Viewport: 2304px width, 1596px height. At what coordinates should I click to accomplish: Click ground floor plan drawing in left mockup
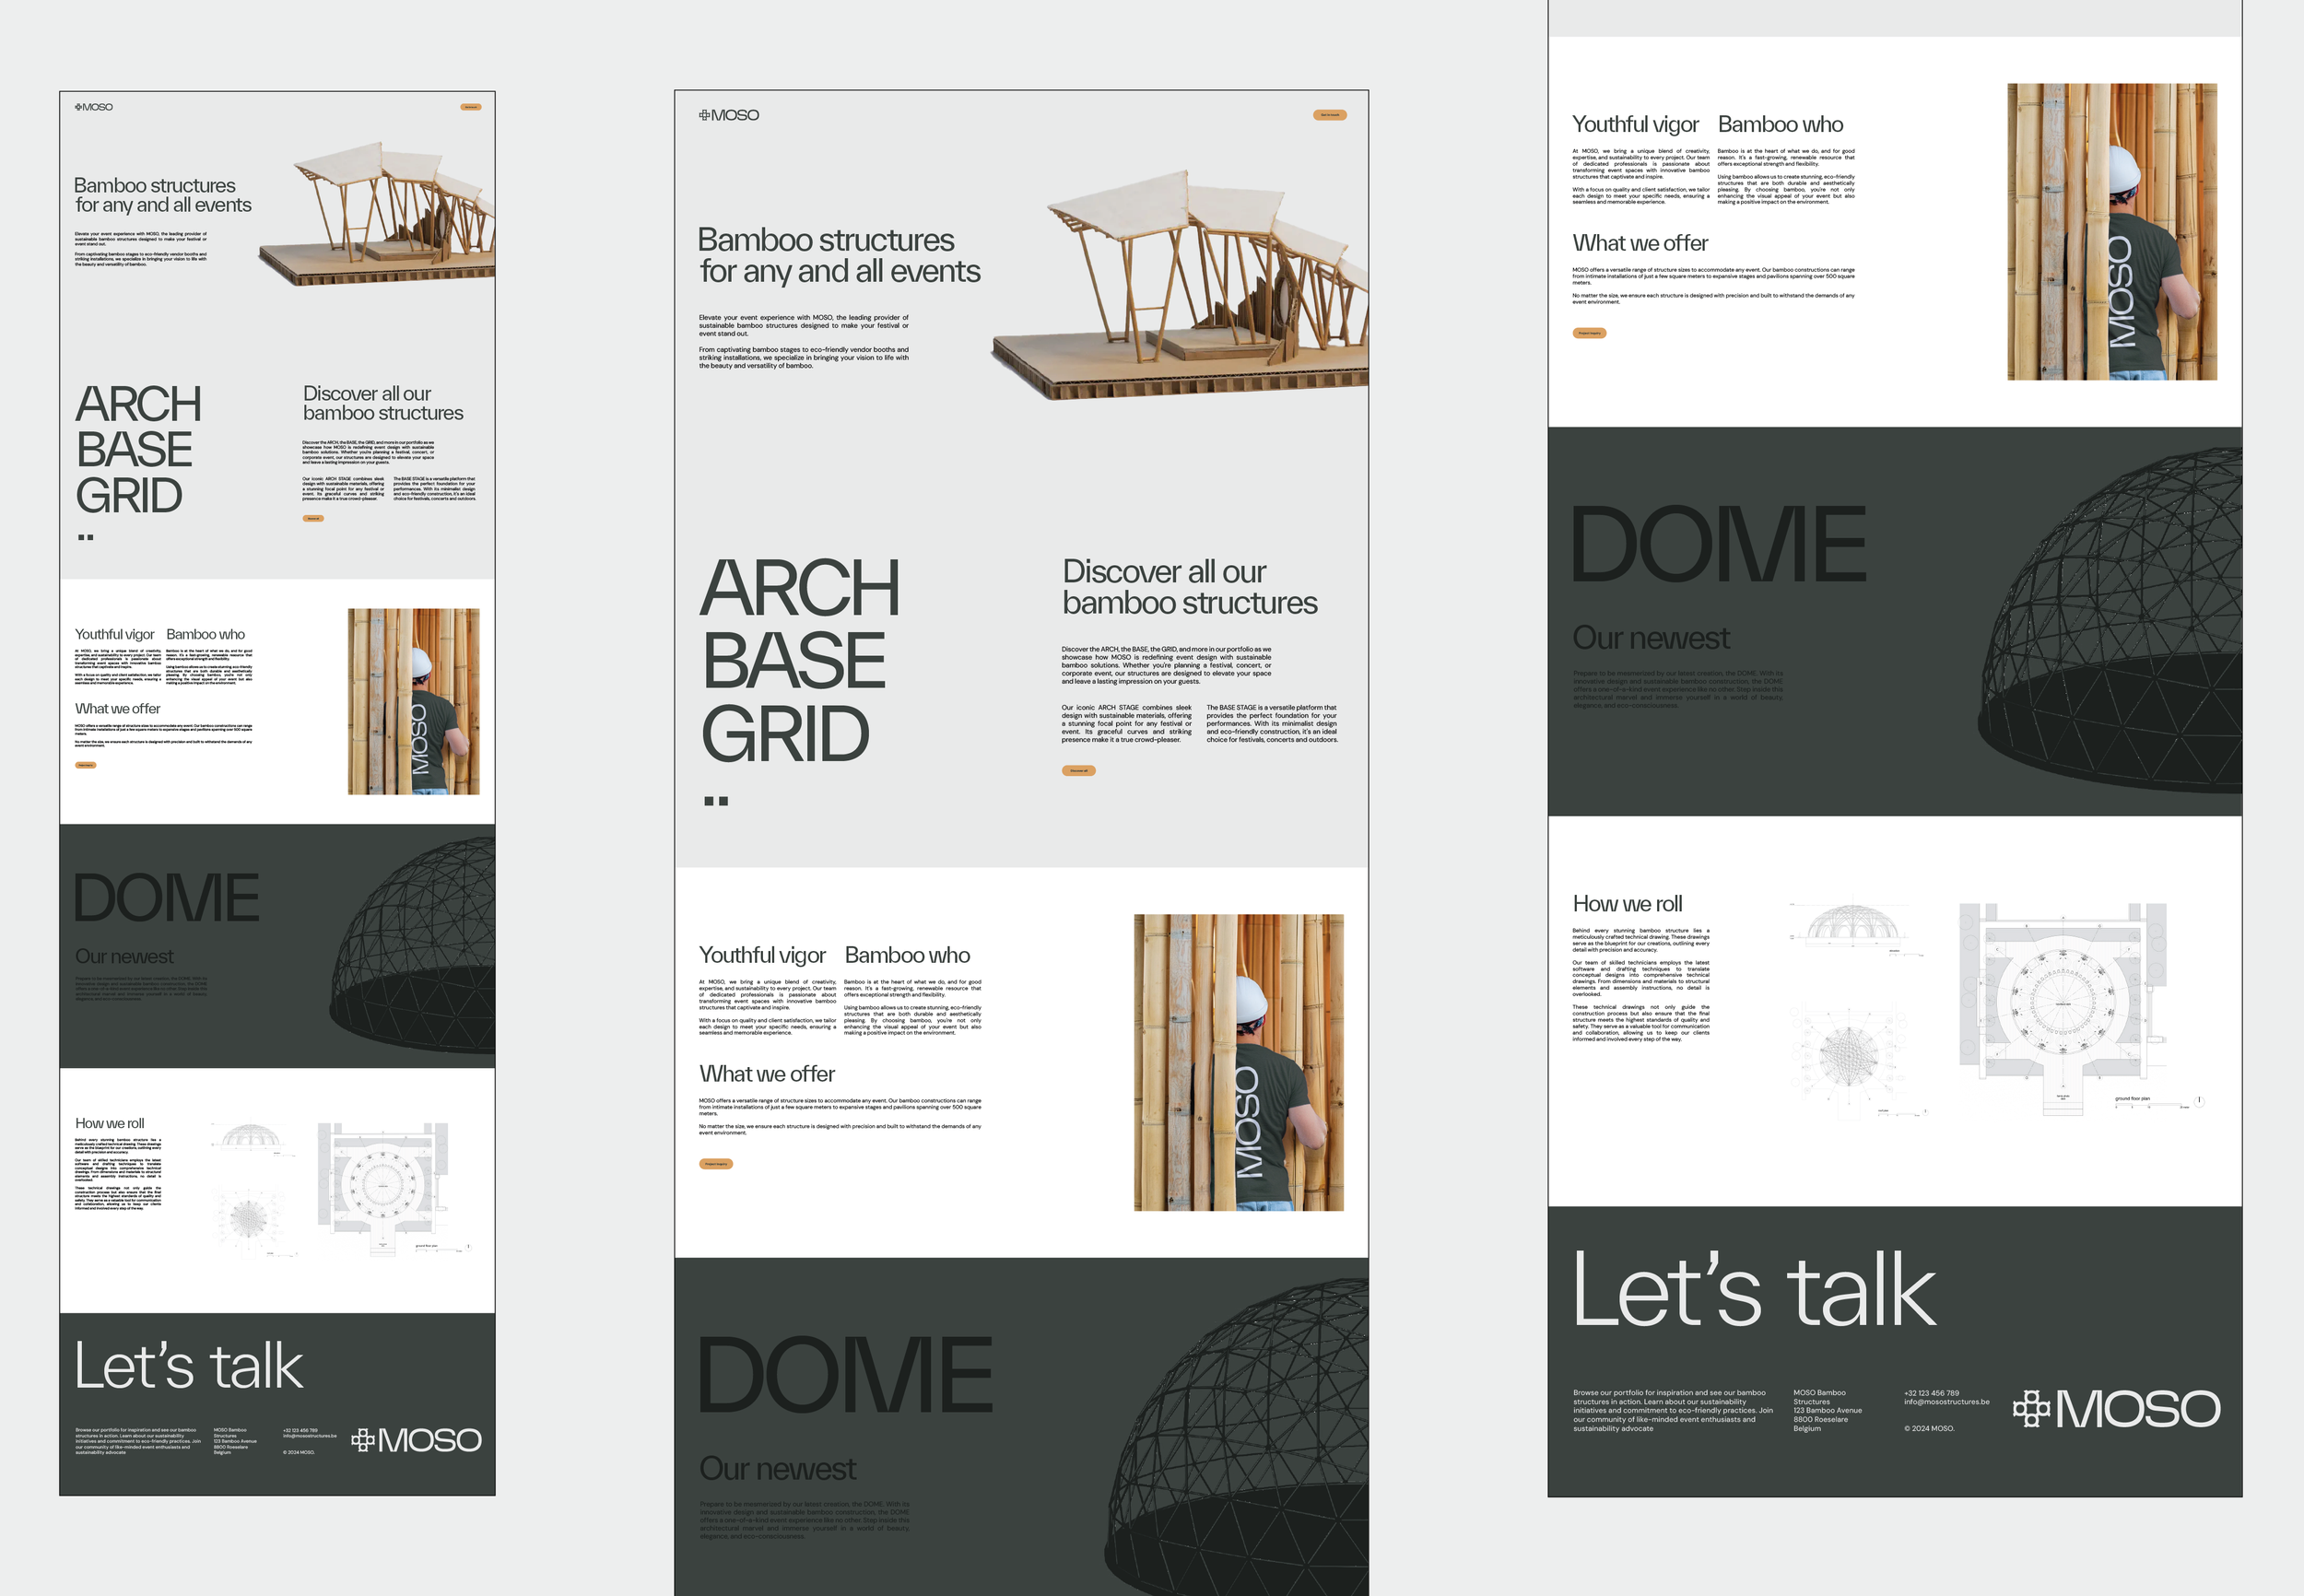click(394, 1188)
